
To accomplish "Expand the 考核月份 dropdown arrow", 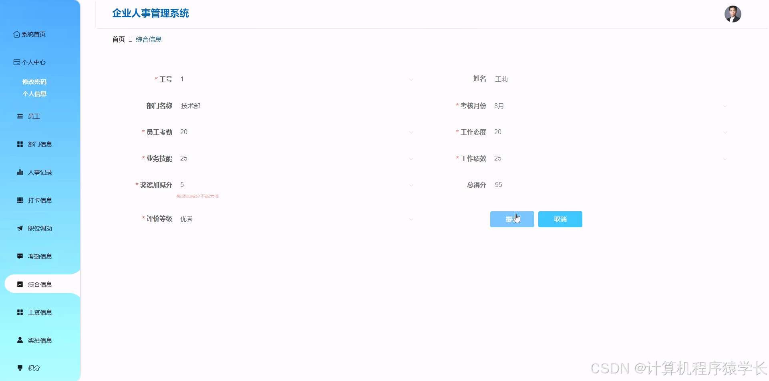I will (x=725, y=106).
